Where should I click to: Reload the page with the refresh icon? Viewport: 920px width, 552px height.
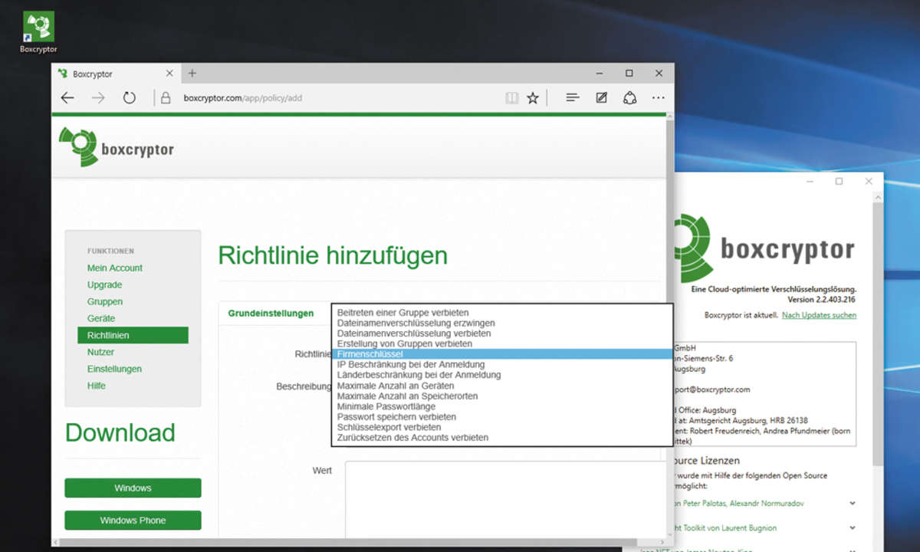coord(130,98)
